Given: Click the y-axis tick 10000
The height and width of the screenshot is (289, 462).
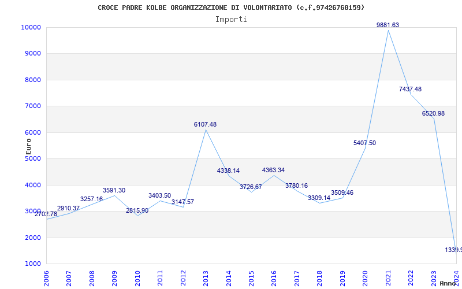Looking at the screenshot, I should click(31, 27).
